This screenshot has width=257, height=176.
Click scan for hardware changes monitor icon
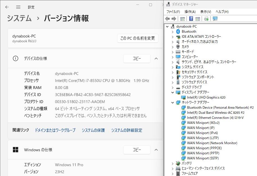pyautogui.click(x=215, y=19)
